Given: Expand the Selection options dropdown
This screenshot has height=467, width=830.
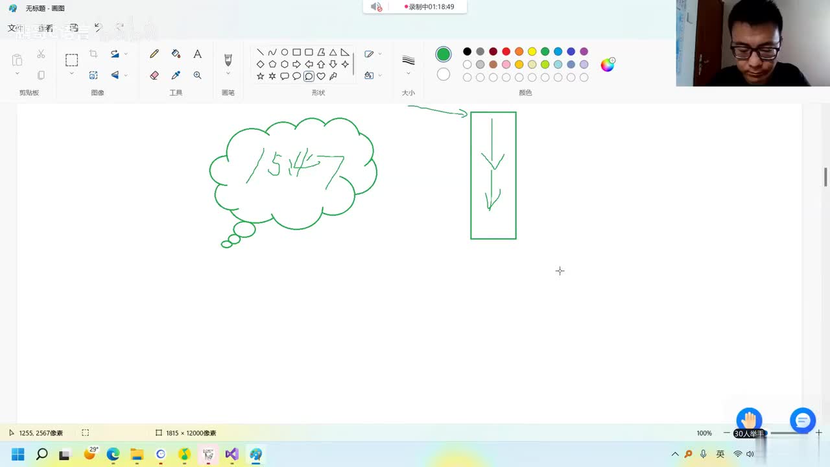Looking at the screenshot, I should [x=72, y=75].
